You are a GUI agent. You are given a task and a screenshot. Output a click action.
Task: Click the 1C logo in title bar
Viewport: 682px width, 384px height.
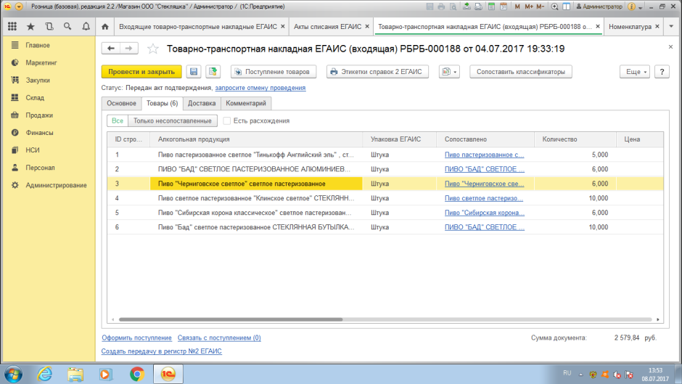coord(7,7)
